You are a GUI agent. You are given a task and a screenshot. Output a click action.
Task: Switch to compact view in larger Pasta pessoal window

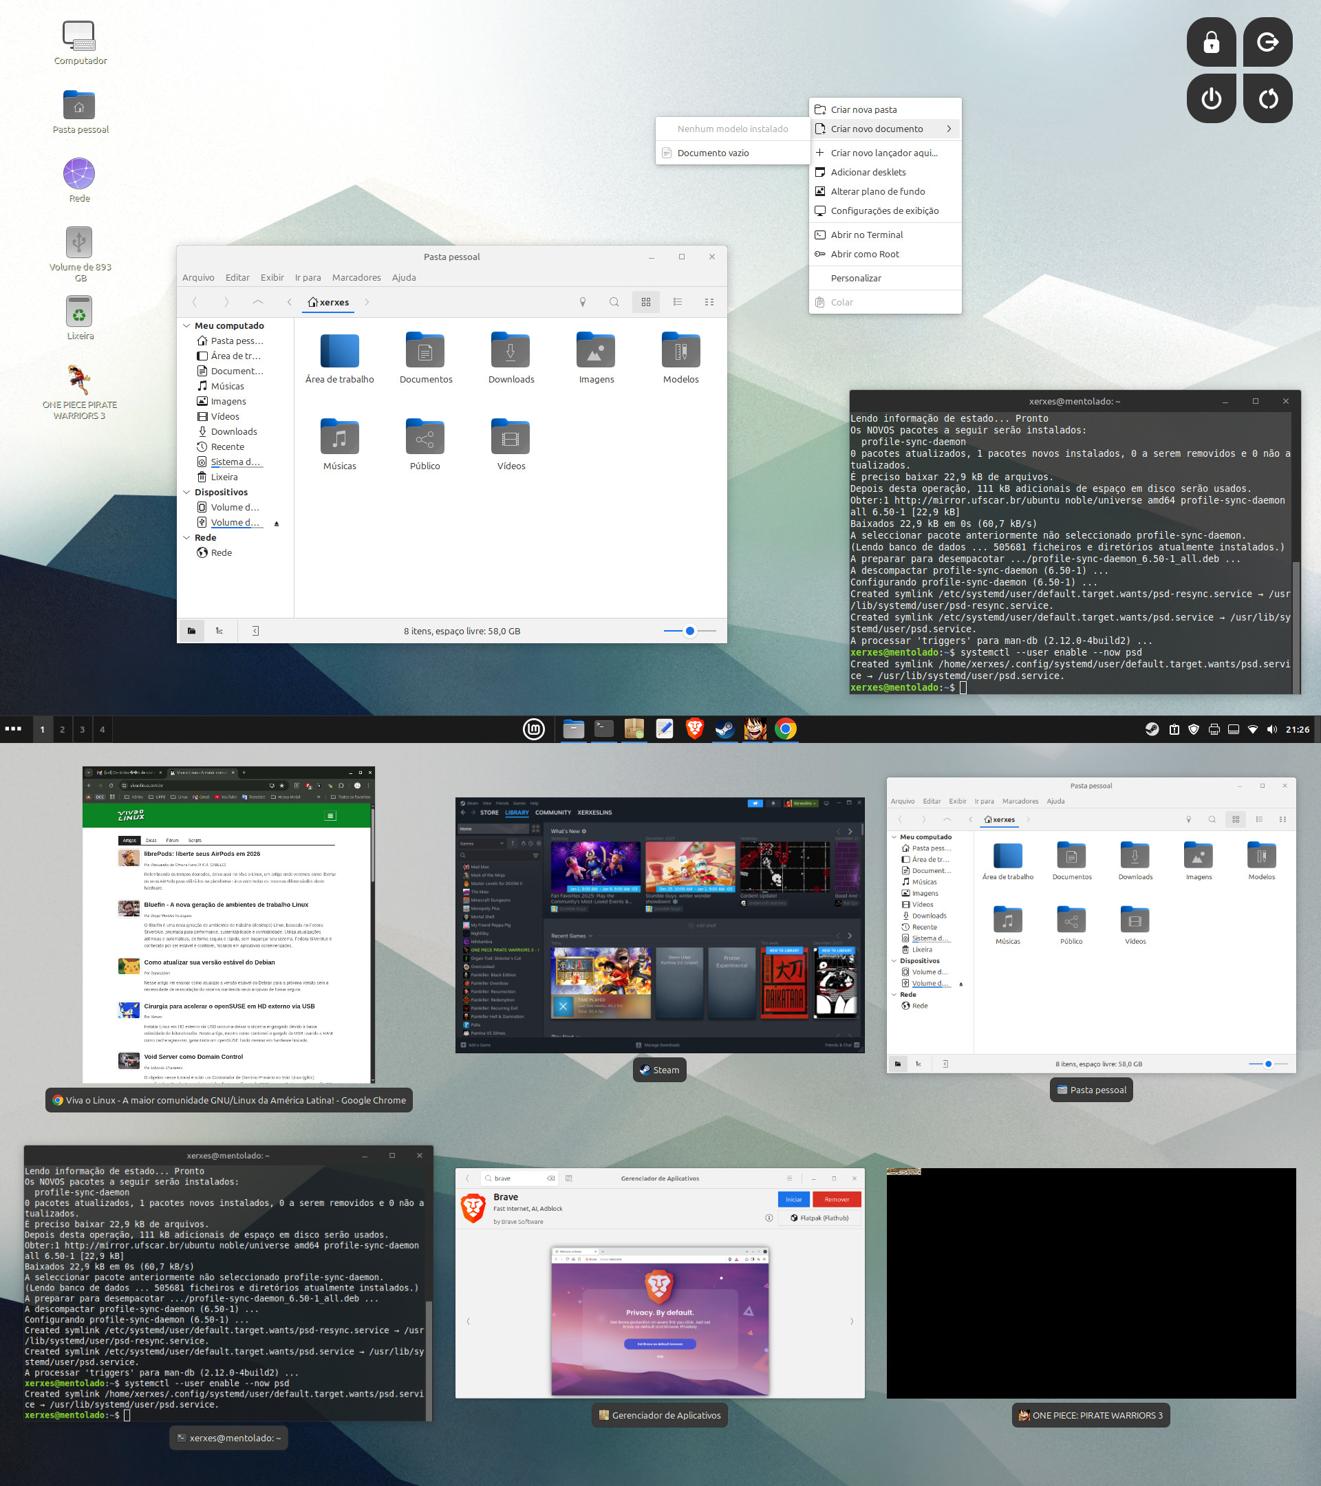(x=709, y=302)
